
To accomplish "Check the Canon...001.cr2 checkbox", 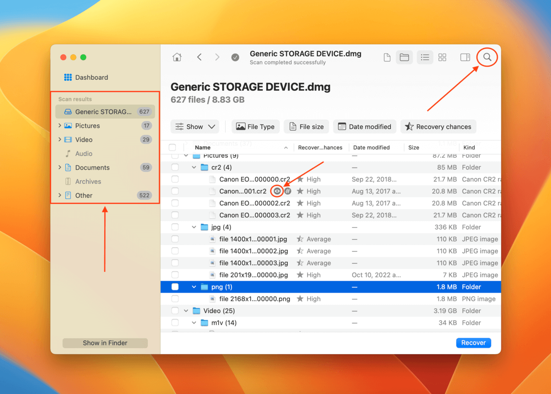I will (175, 191).
